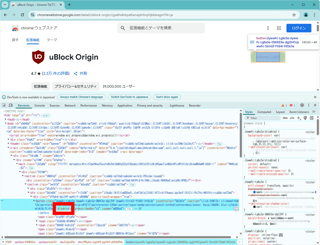320x245 pixels.
Task: Click the Google apps grid icon
Action: (279, 28)
